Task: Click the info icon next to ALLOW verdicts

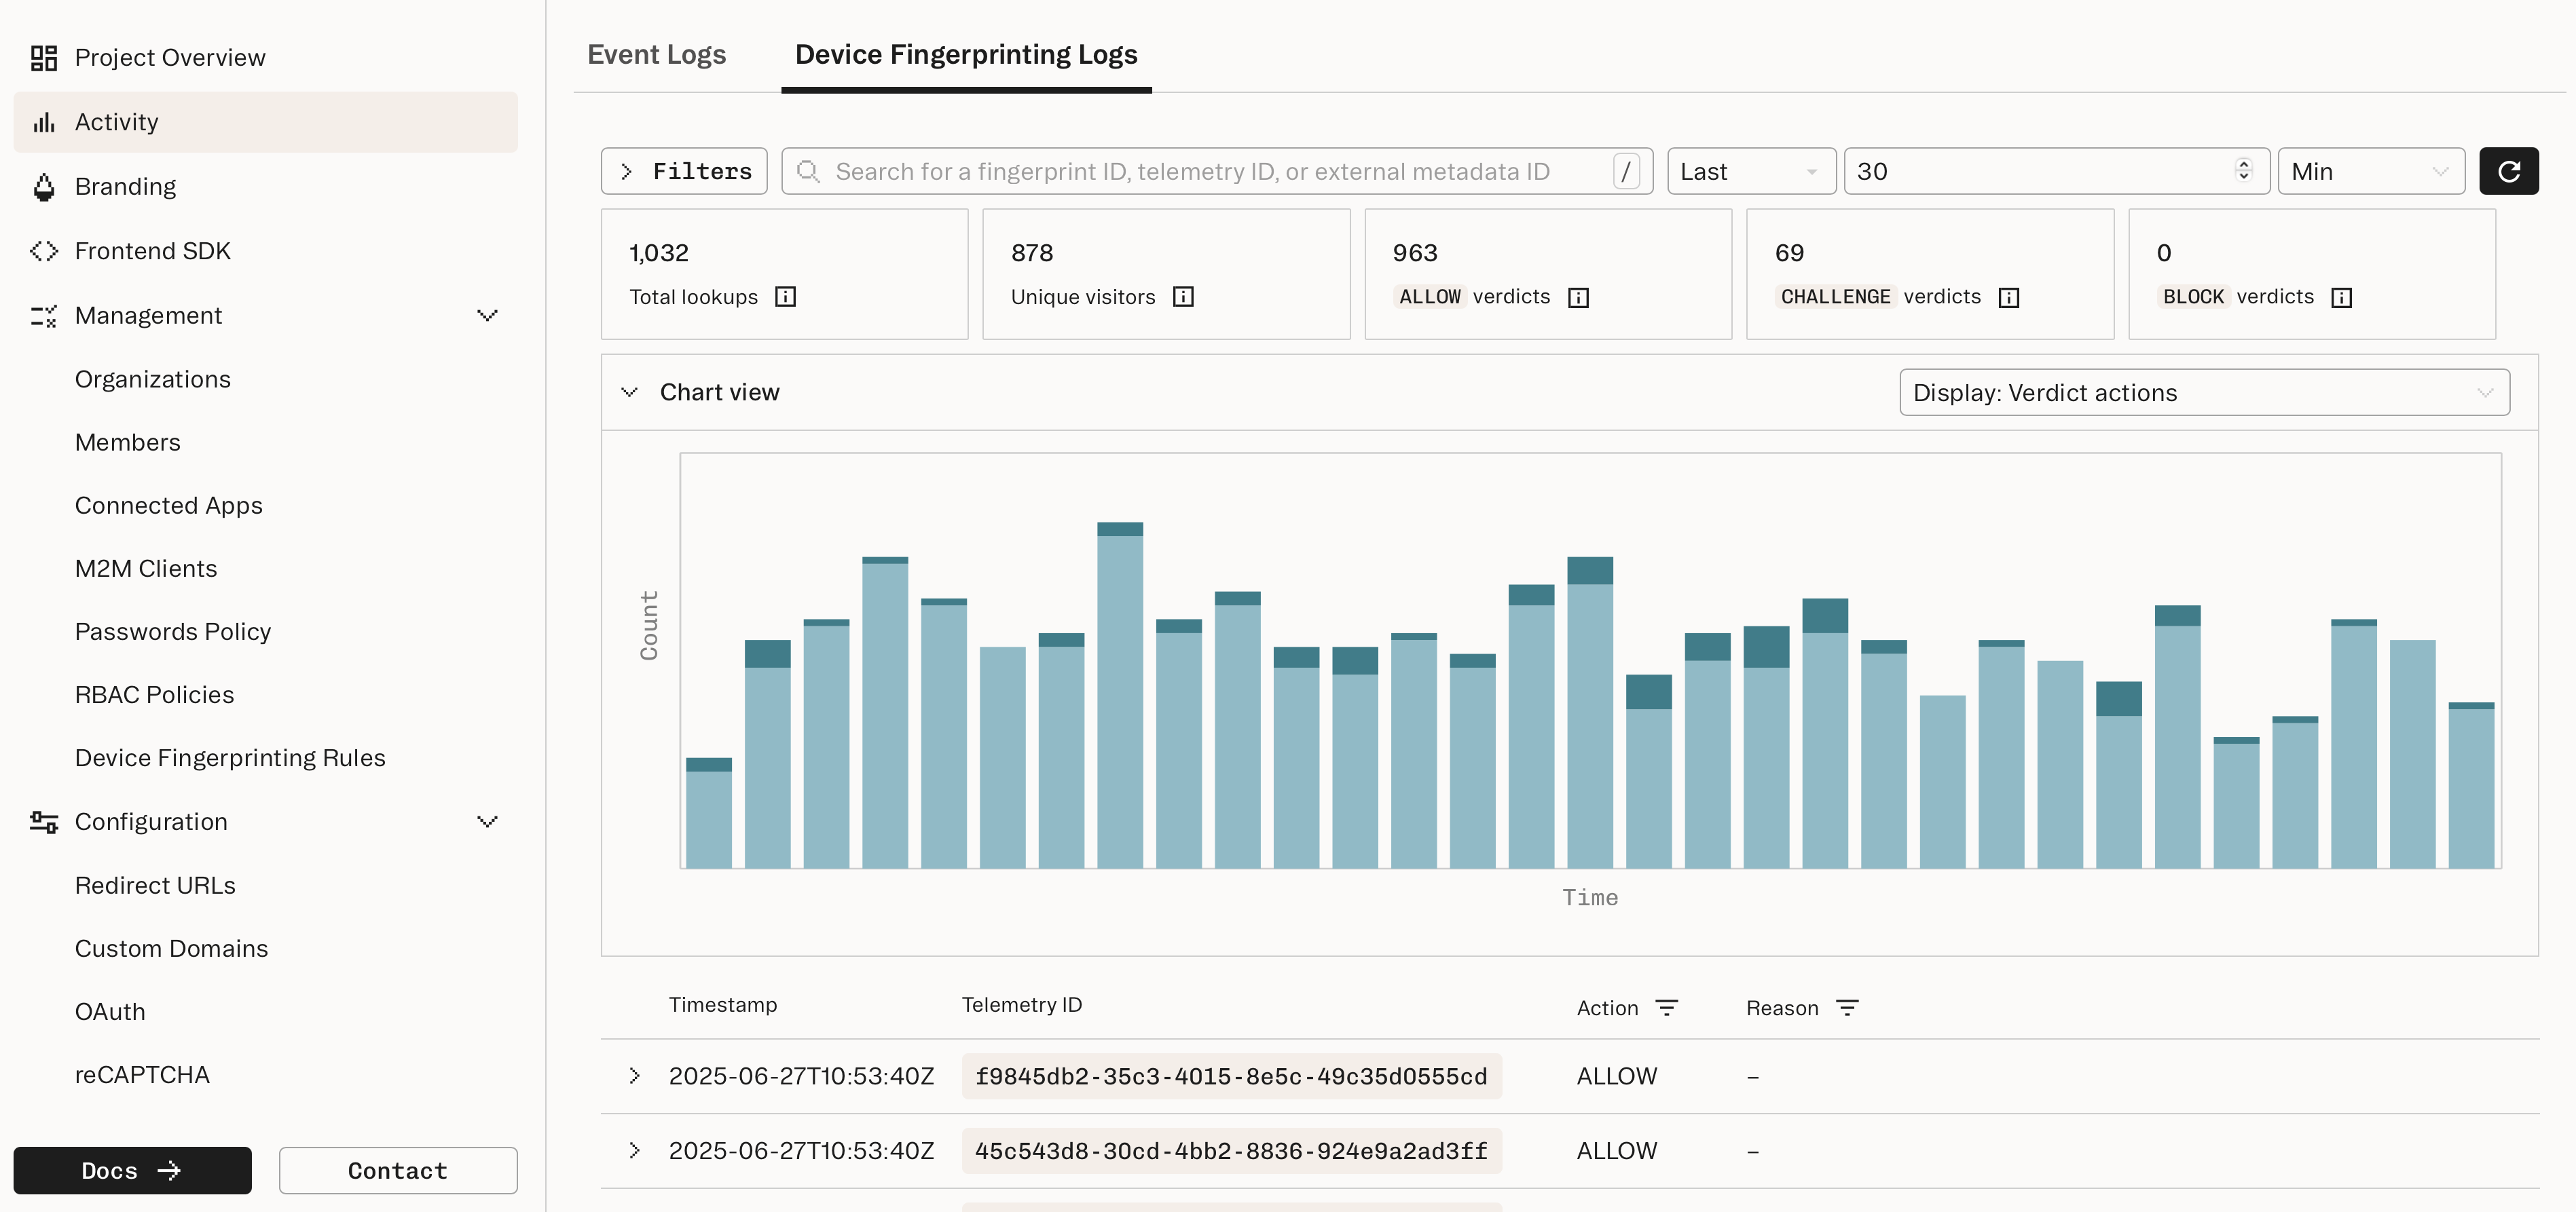Action: pos(1578,297)
